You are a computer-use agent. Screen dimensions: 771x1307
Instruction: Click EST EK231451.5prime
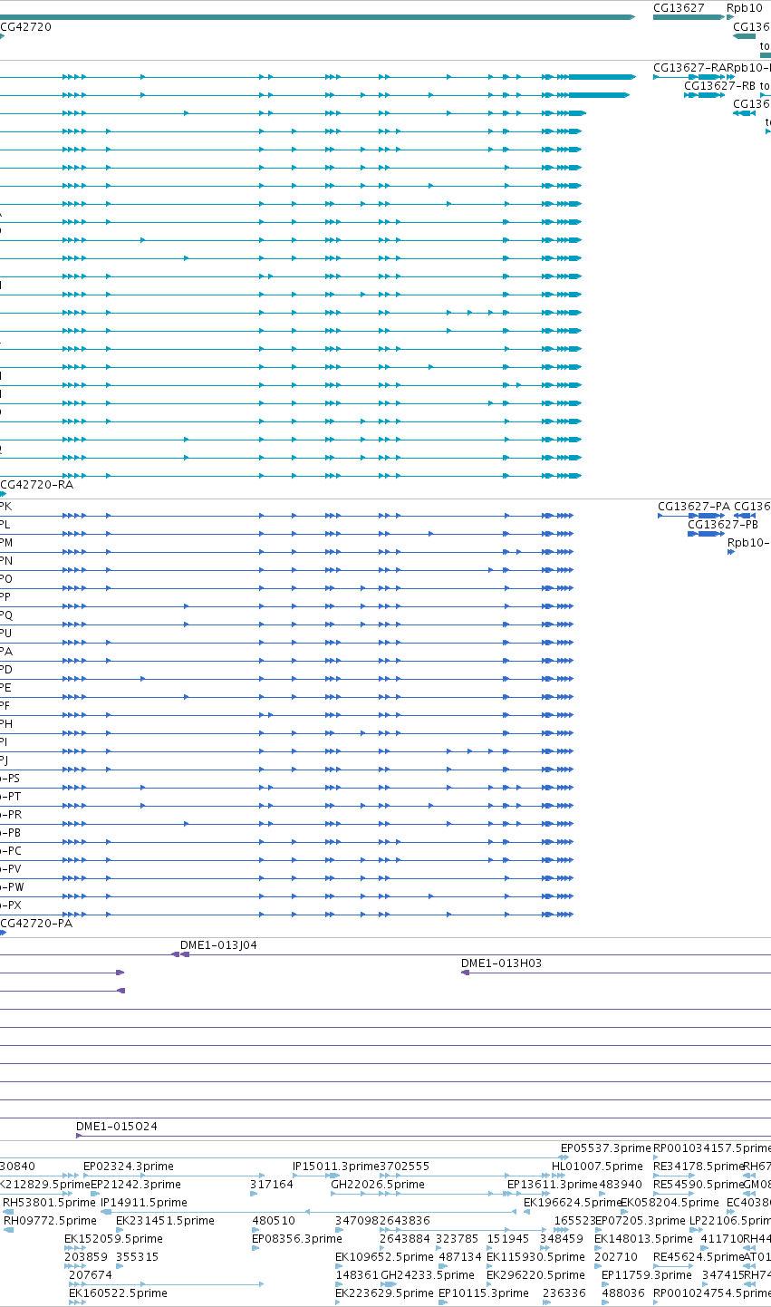[165, 1221]
